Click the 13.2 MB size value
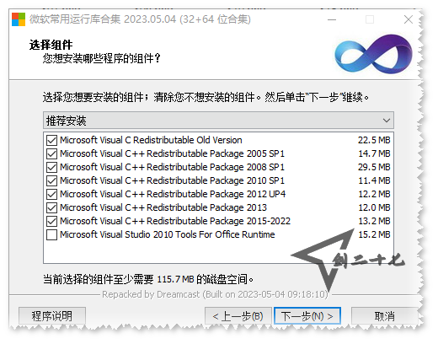This screenshot has height=344, width=438. pos(374,221)
